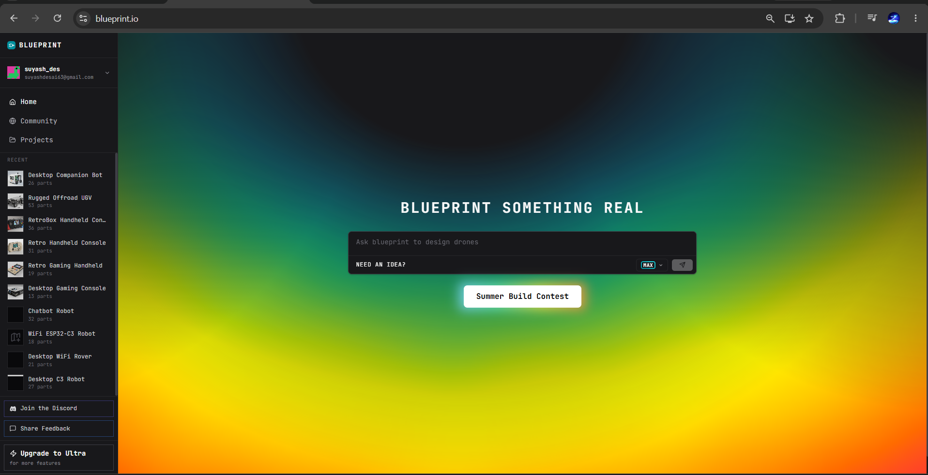Click the zoom magnifier icon in address bar
928x475 pixels.
pyautogui.click(x=770, y=18)
